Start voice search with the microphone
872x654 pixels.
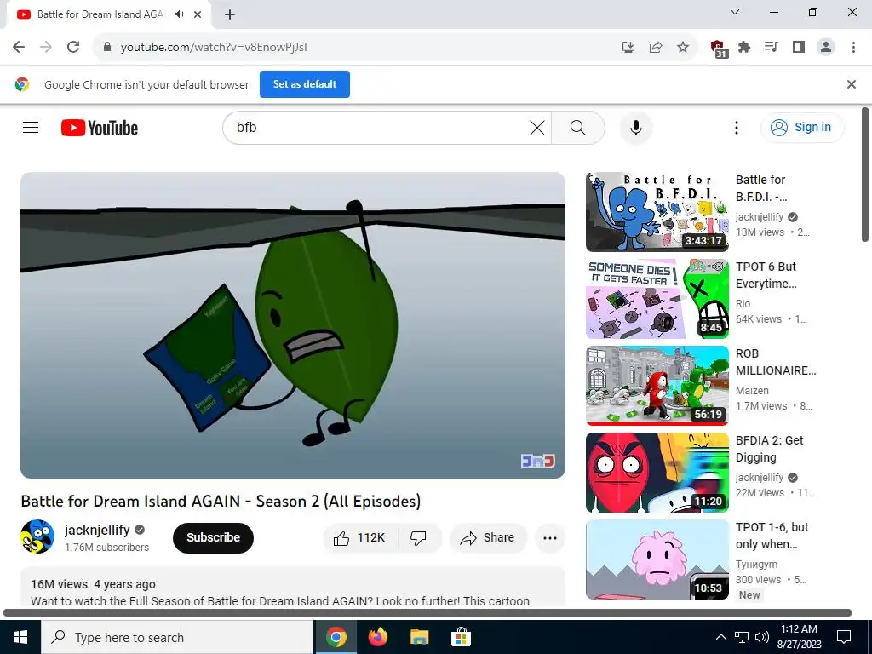[x=635, y=128]
